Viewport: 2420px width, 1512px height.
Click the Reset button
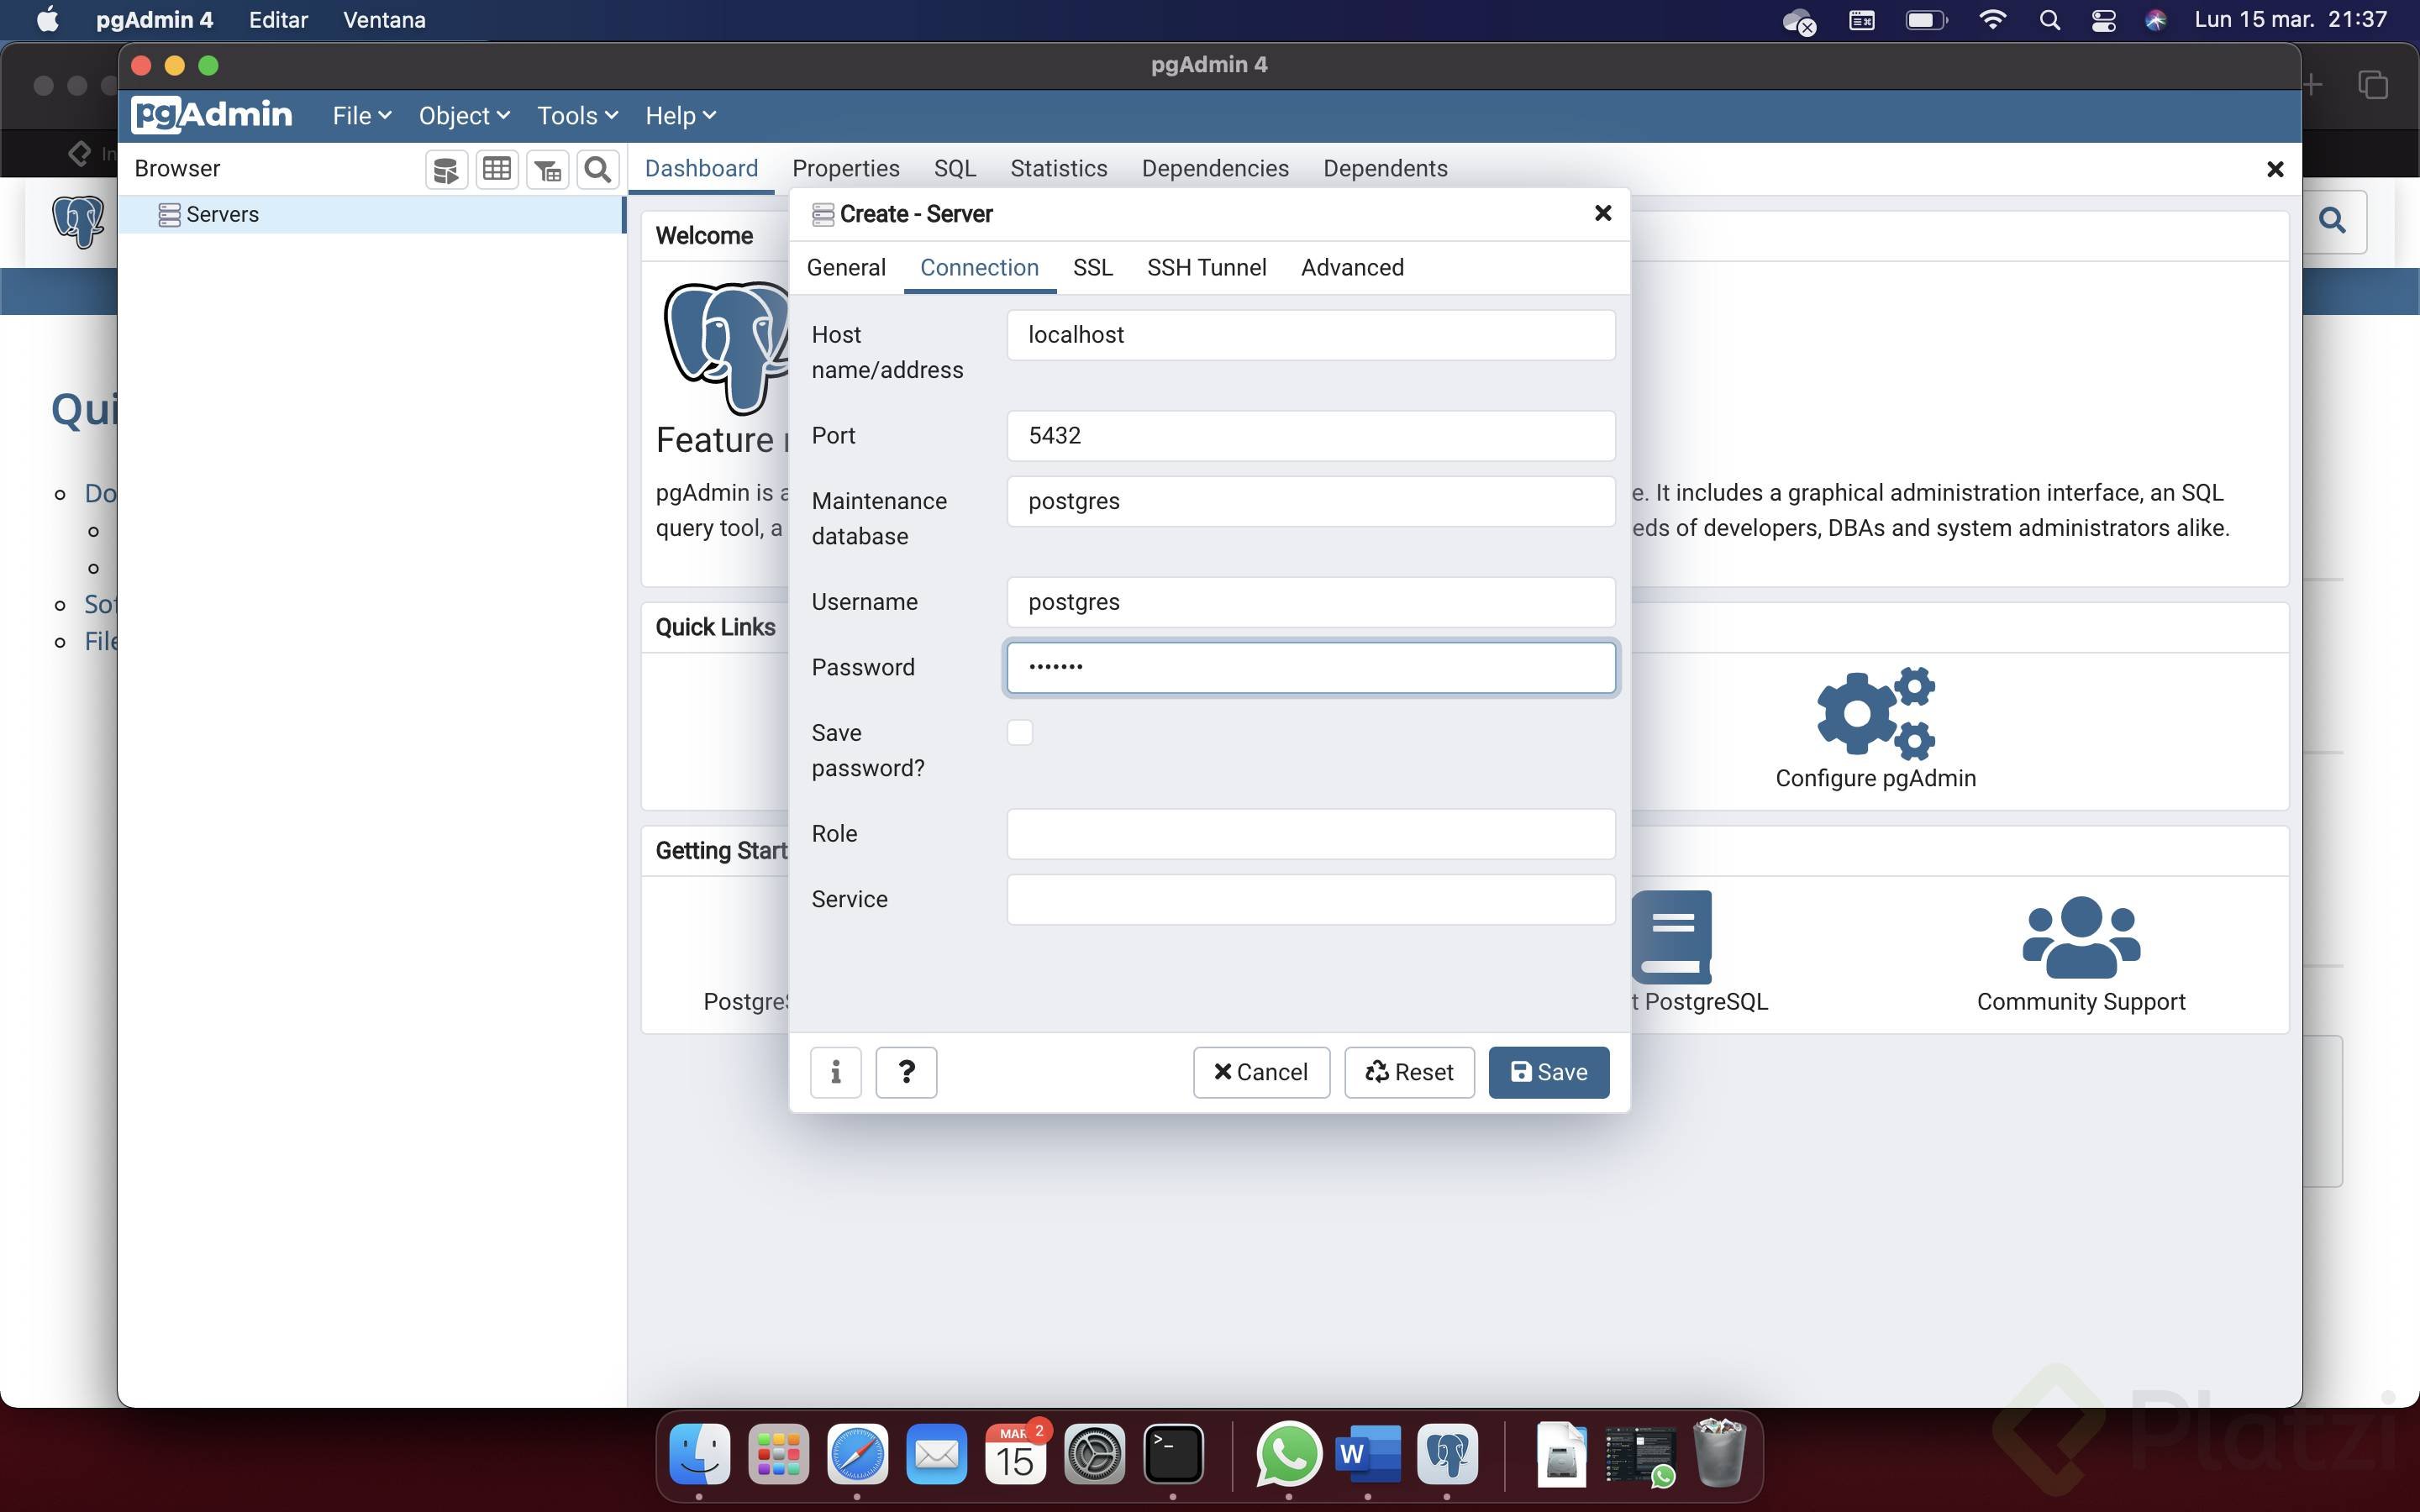tap(1409, 1072)
